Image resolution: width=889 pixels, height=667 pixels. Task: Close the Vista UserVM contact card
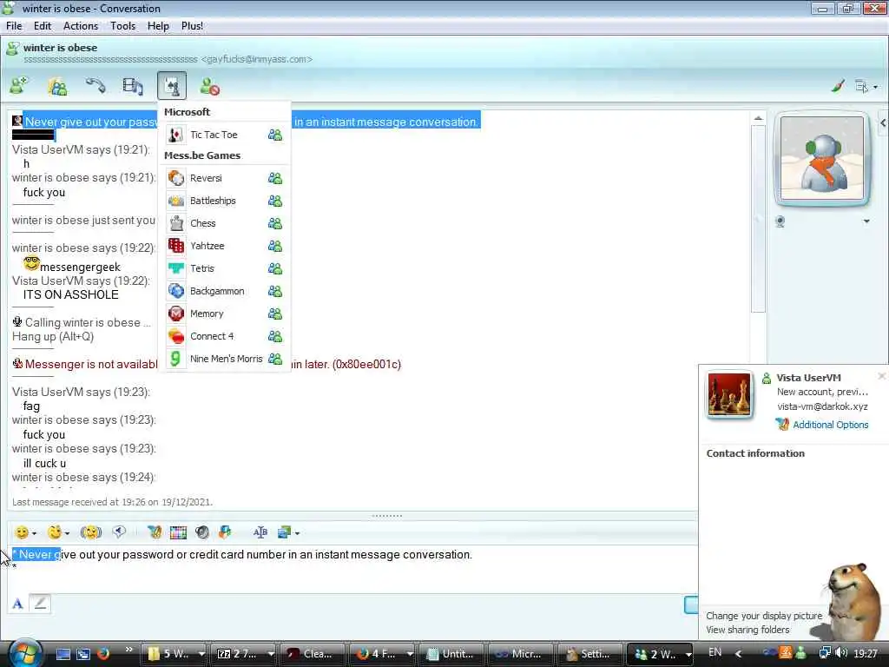tap(882, 376)
